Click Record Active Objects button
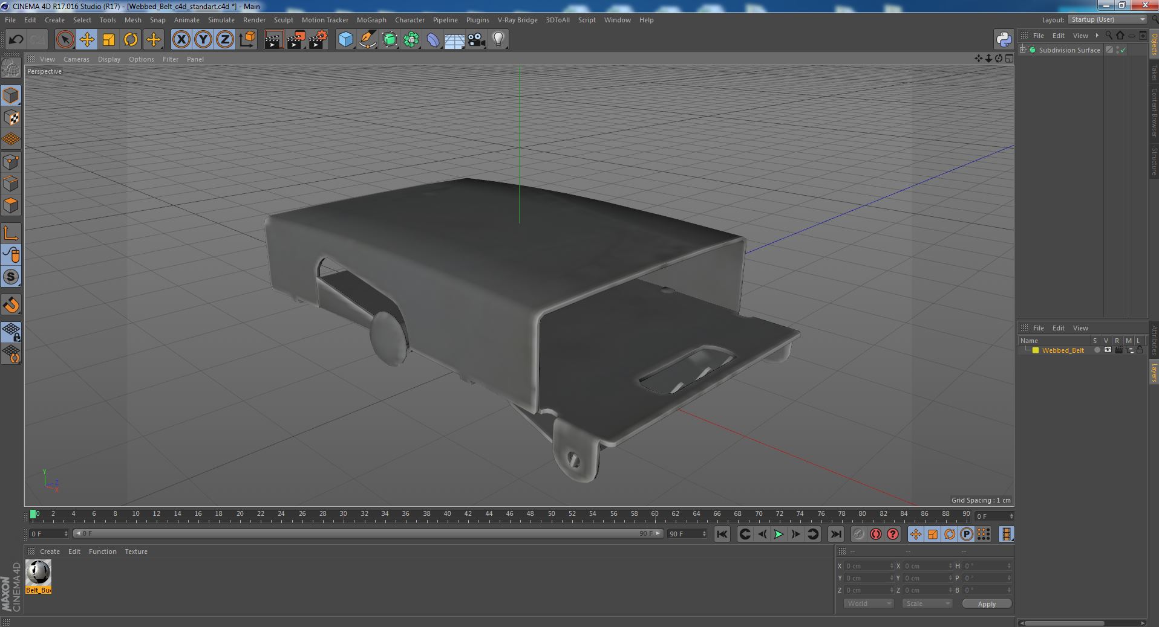The width and height of the screenshot is (1159, 627). 858,534
